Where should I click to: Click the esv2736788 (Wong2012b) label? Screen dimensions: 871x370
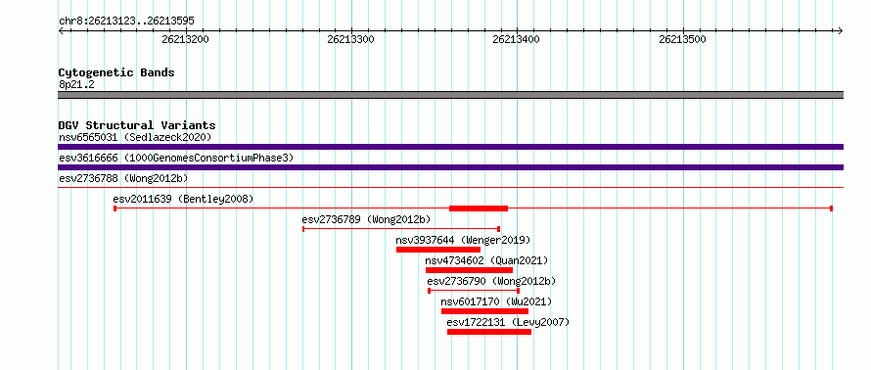(123, 178)
